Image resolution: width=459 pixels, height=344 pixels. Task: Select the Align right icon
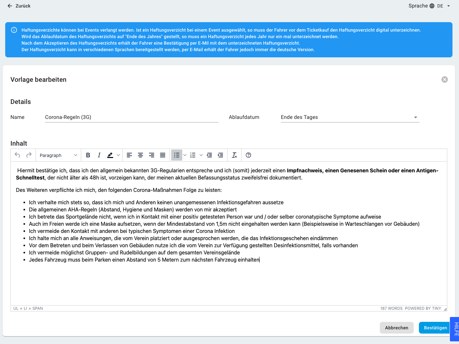click(x=151, y=155)
